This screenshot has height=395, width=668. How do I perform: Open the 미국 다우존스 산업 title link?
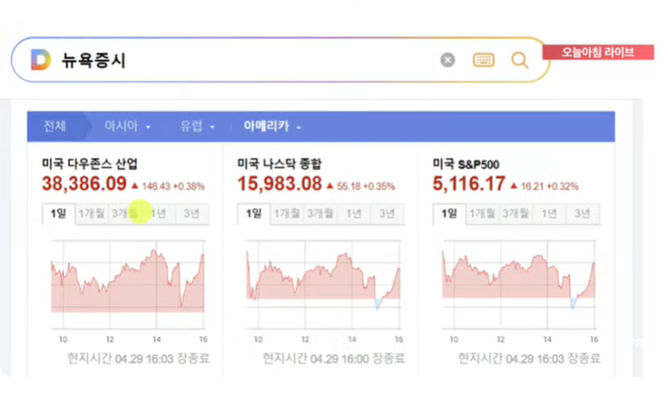90,164
